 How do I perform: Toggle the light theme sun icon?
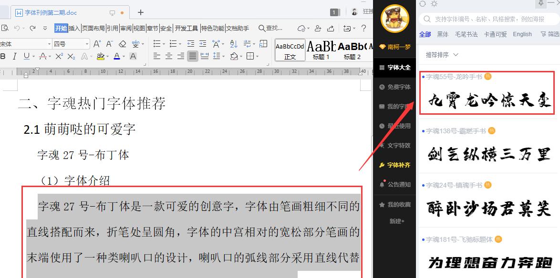434,3
